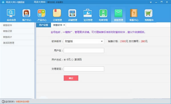The width and height of the screenshot is (171, 104).
Task: Focus the 用户名 input field
Action: point(84,50)
